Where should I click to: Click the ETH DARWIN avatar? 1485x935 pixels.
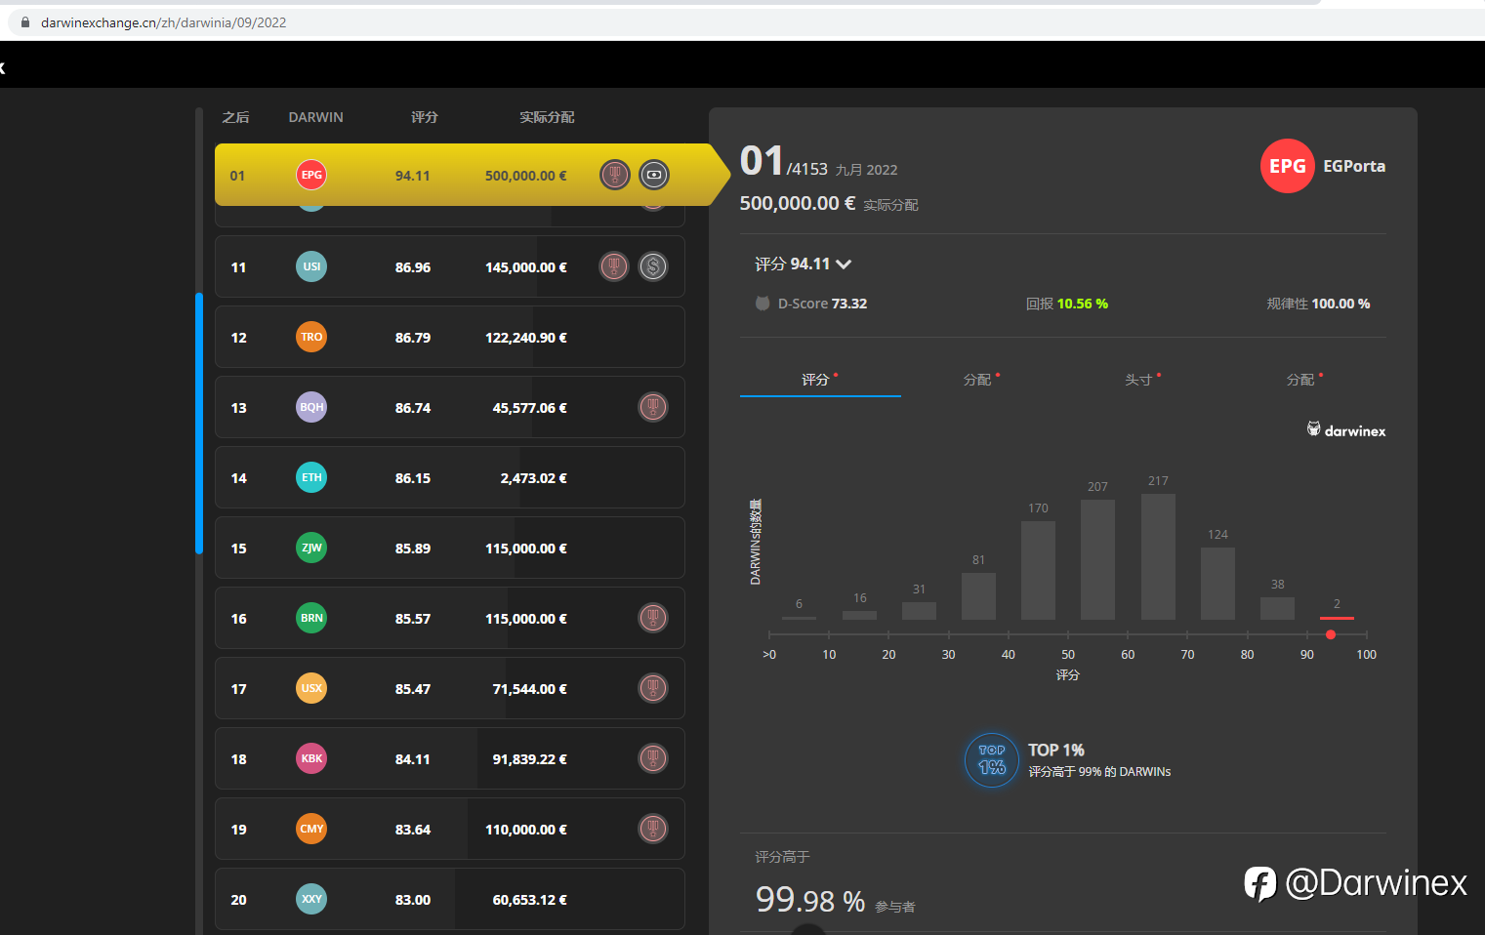311,477
